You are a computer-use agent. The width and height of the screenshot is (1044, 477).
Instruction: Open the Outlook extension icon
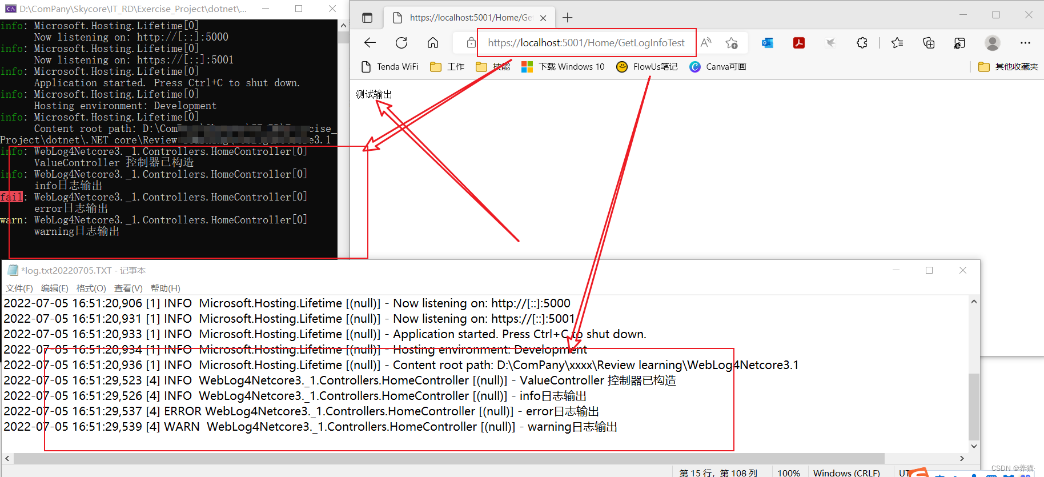[x=768, y=43]
